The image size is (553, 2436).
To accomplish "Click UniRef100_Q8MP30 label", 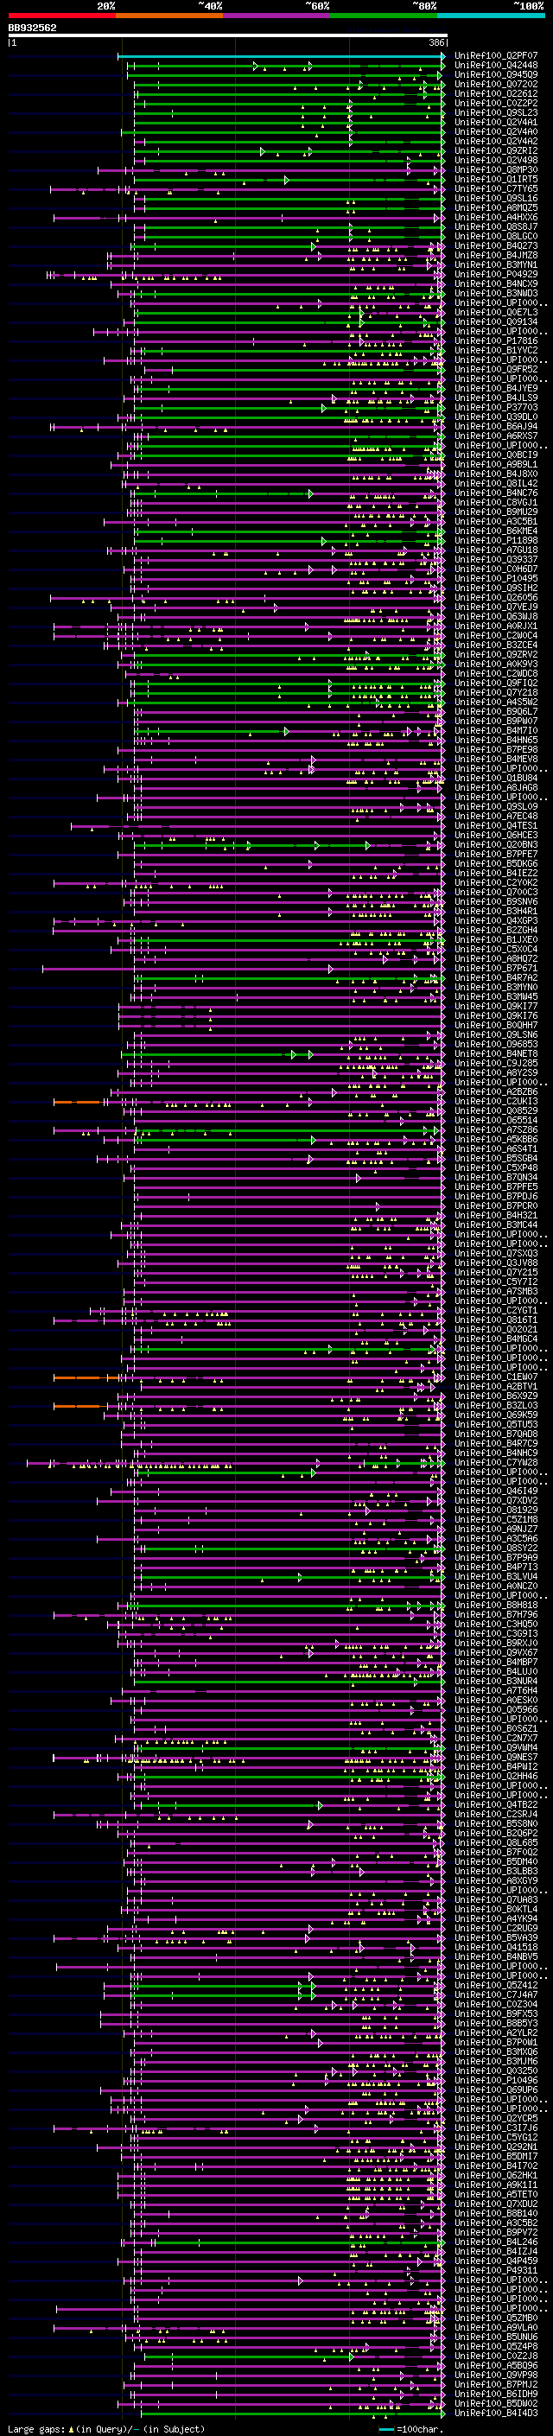I will point(496,170).
